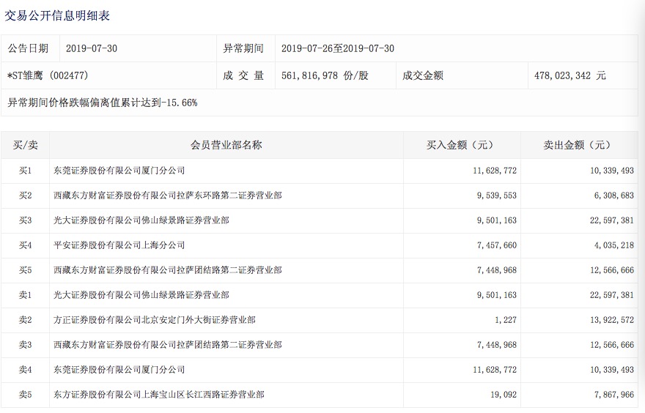Click amount value 478,023,342 元
645x413 pixels.
pyautogui.click(x=570, y=75)
